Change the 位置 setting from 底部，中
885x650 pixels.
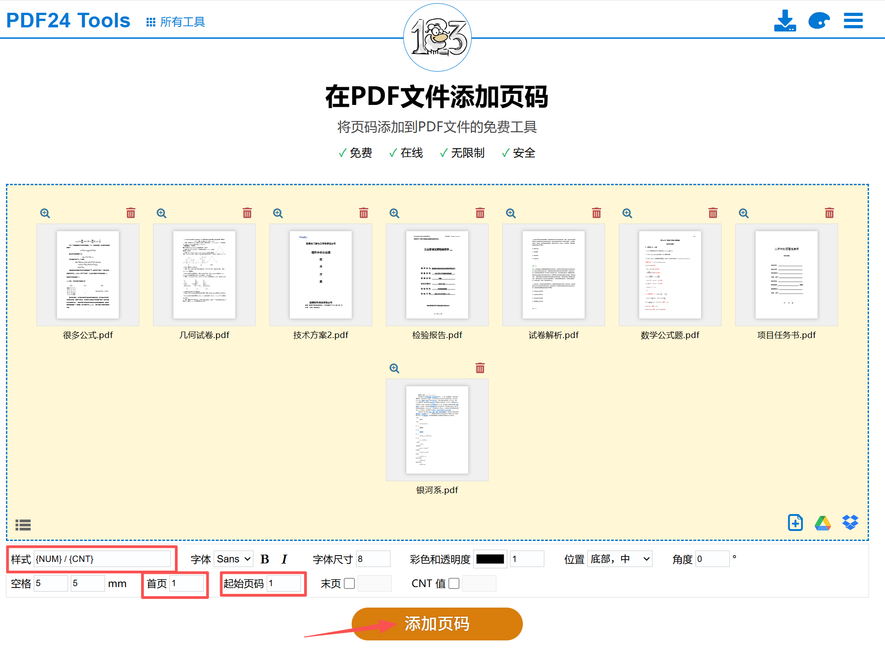619,559
